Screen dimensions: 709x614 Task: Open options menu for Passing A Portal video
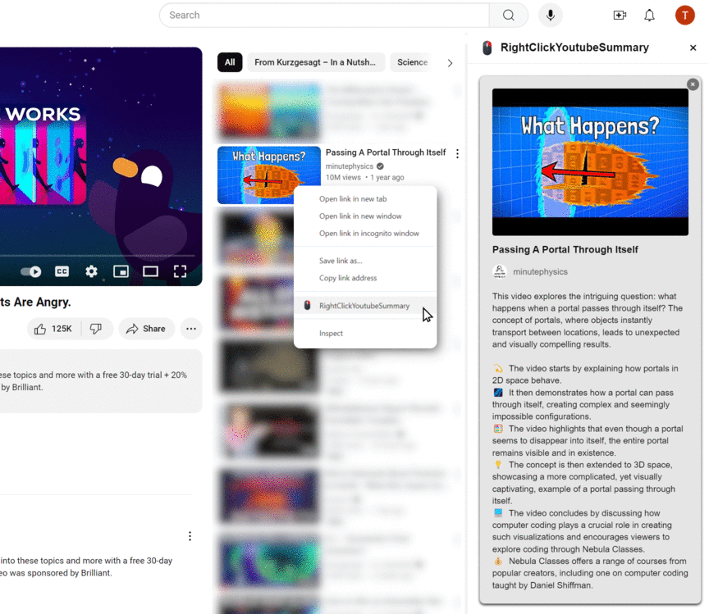click(x=457, y=154)
